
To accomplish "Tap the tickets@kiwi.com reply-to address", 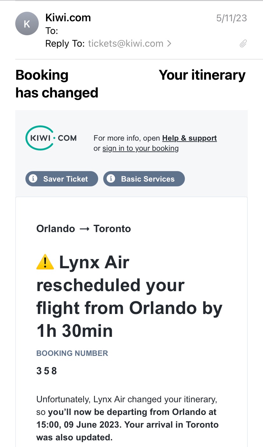I will coord(125,43).
